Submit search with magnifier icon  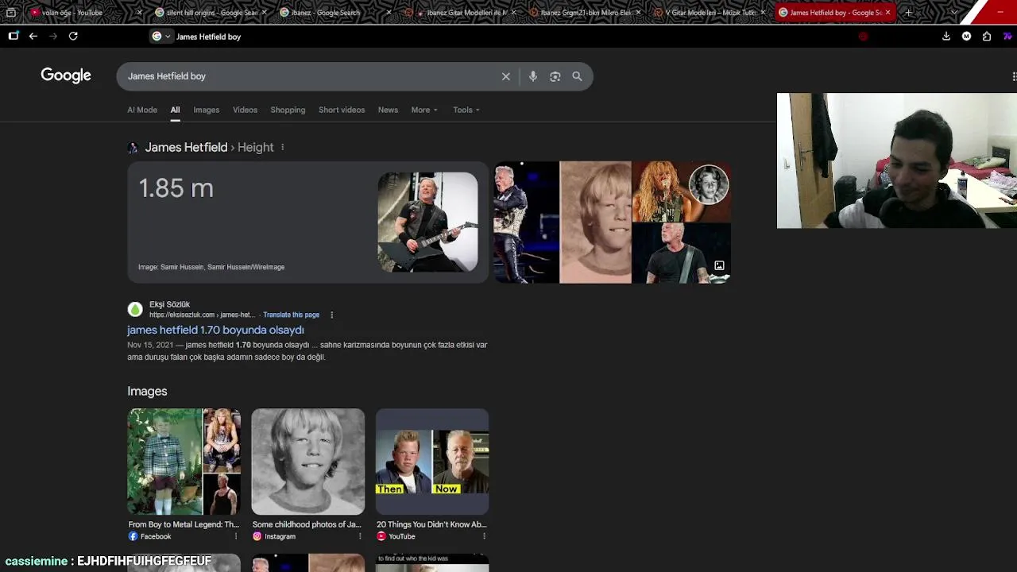[x=578, y=76]
